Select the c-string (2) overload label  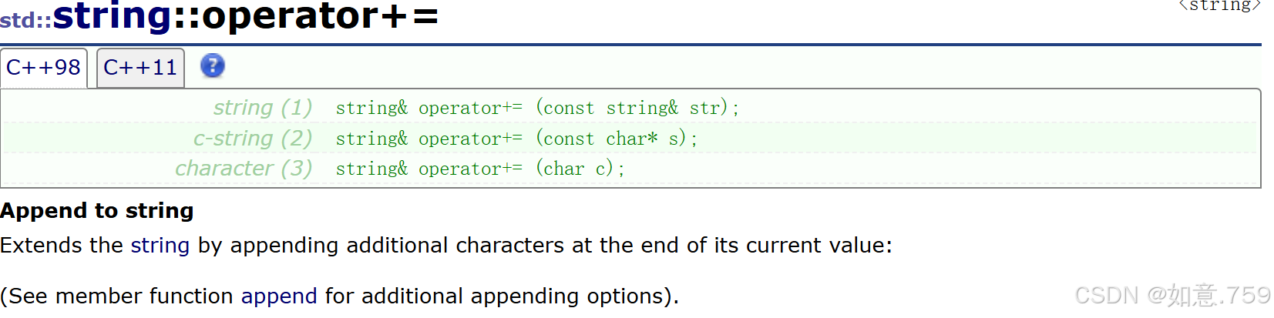point(253,139)
